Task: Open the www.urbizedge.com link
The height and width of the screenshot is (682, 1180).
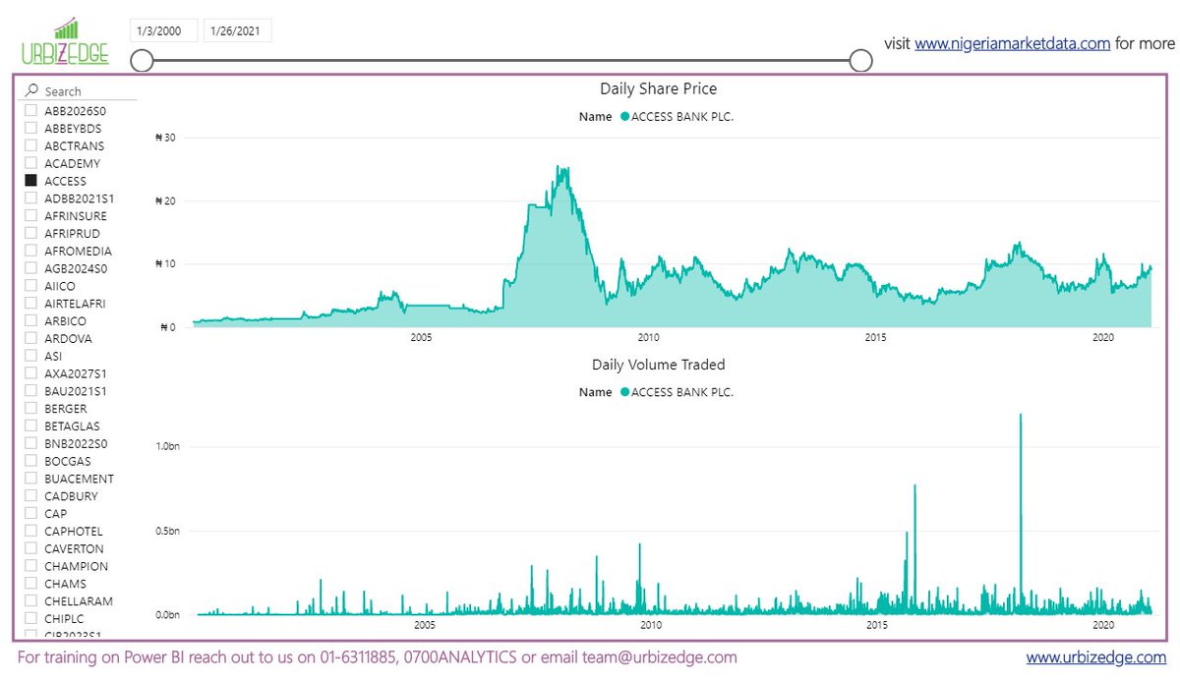Action: click(1096, 656)
